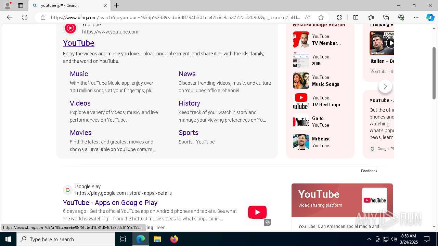Viewport: 438px width, 246px height.
Task: Open Collections icon
Action: click(x=386, y=17)
